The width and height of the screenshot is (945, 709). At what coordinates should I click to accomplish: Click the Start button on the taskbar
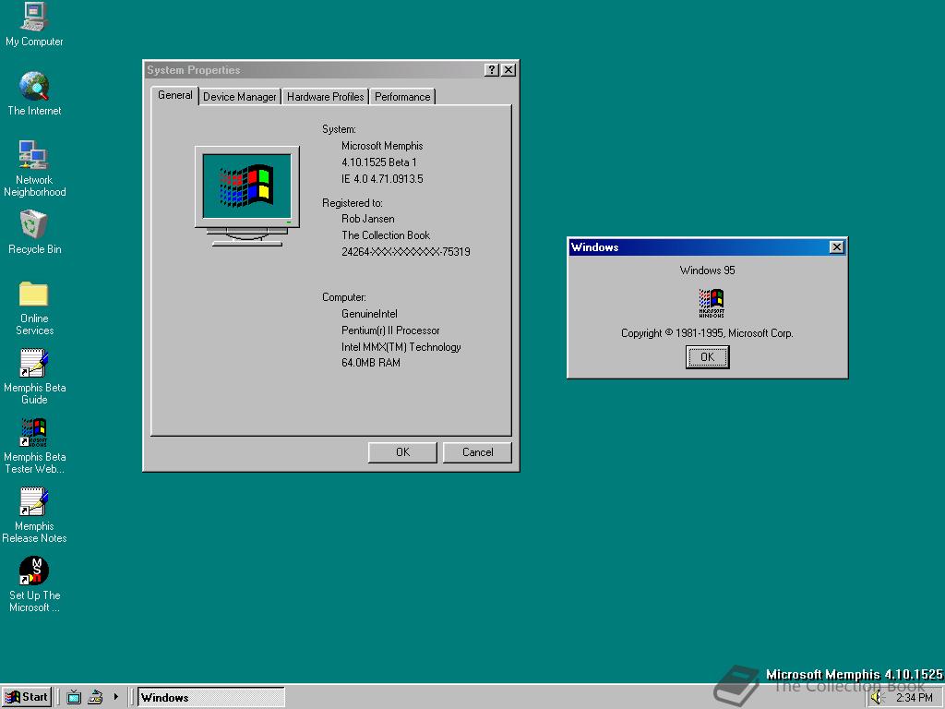click(x=27, y=697)
